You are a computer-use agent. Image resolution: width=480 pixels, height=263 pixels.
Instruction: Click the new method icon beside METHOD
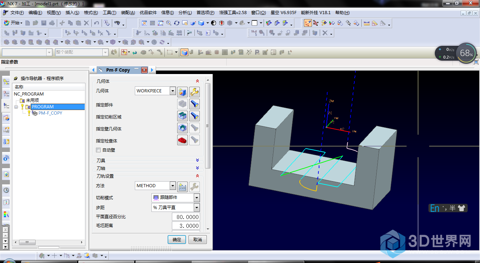click(182, 186)
